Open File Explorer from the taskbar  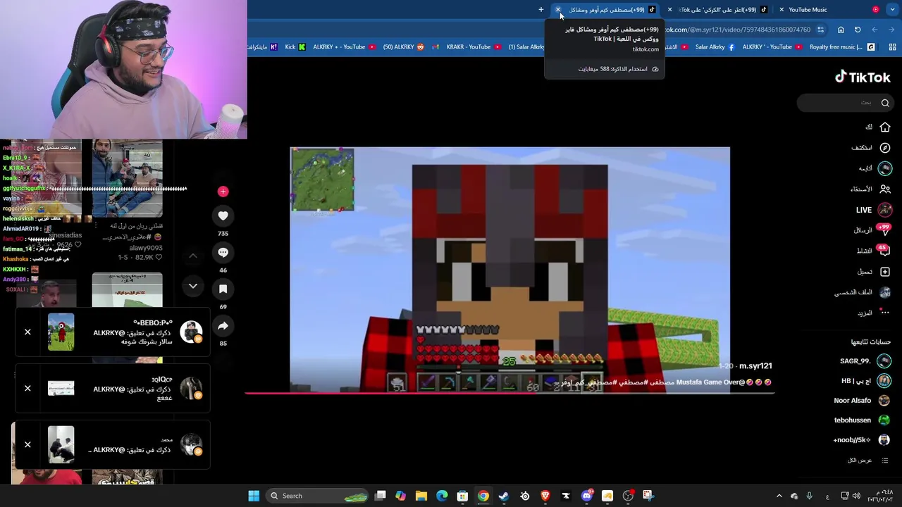tap(421, 496)
